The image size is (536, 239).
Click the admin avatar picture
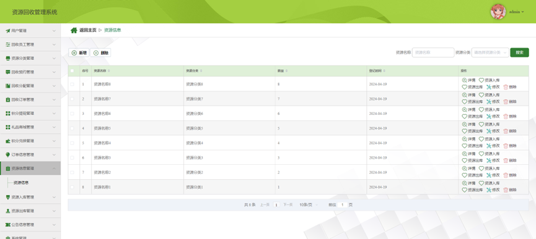[x=498, y=12]
